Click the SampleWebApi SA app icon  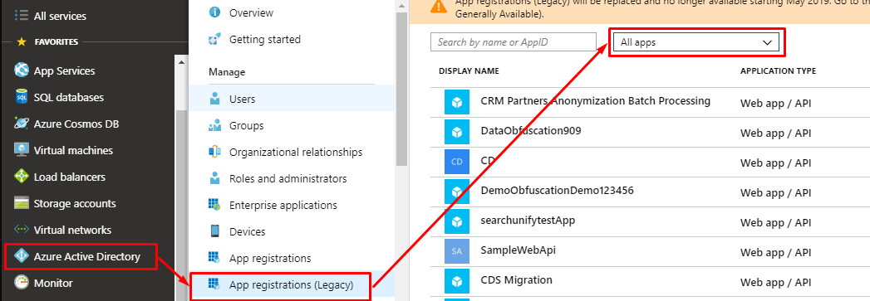[x=457, y=251]
